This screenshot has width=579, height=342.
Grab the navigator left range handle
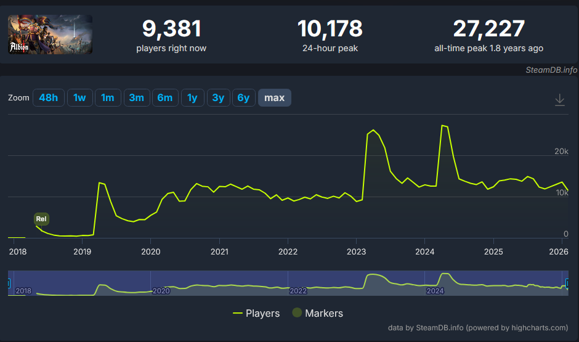[x=9, y=283]
